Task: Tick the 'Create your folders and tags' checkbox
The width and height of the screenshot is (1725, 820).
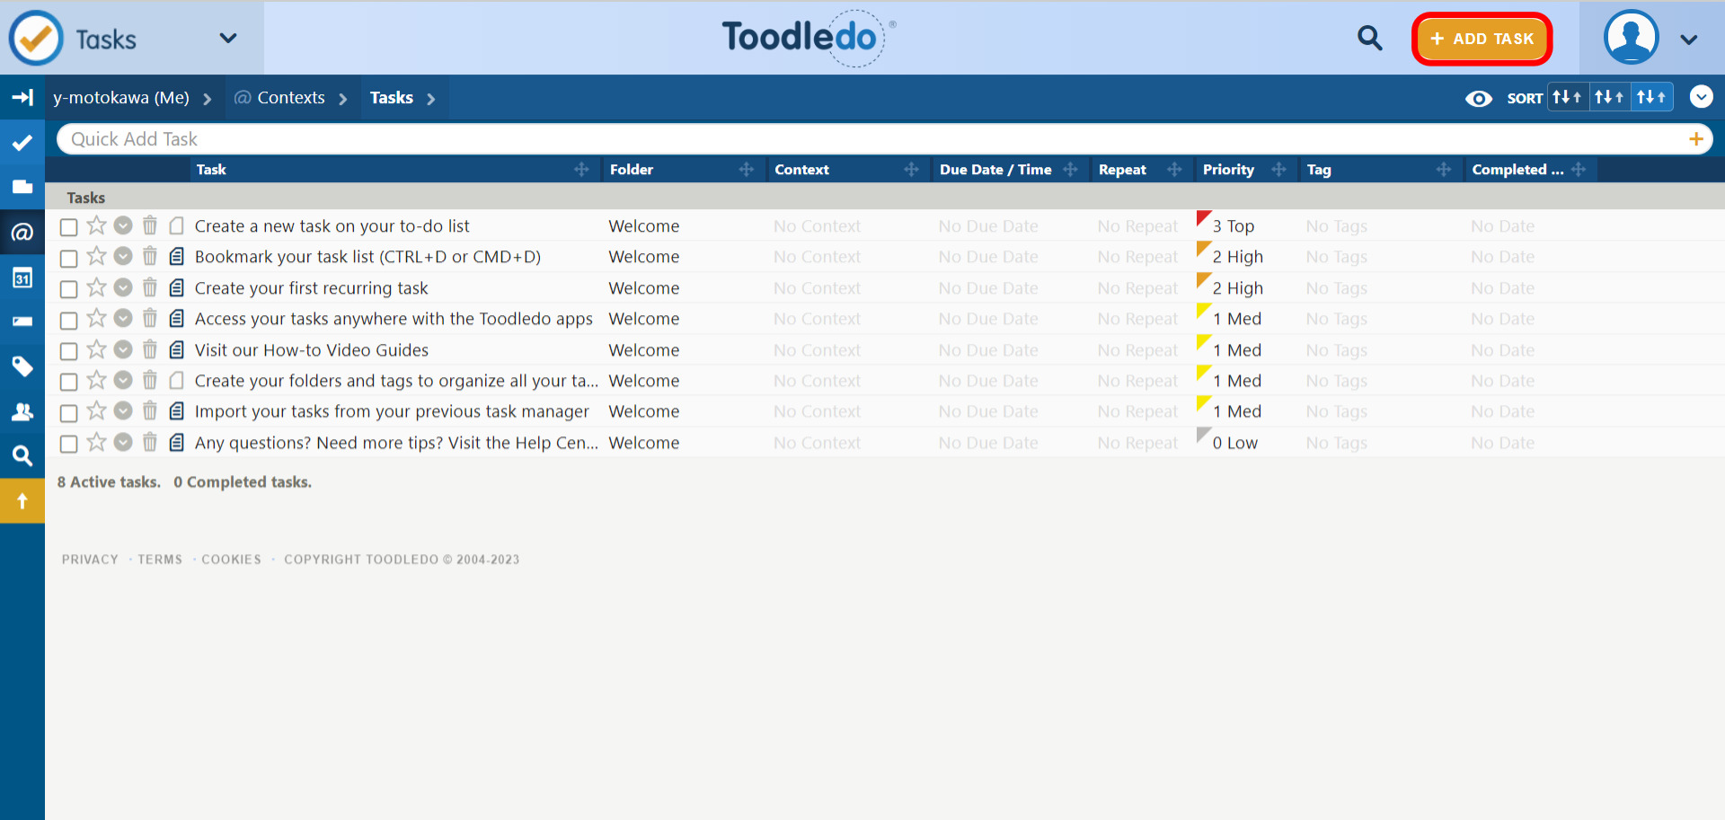Action: (68, 381)
